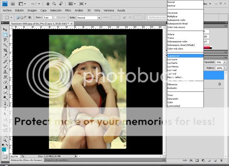Select the Rectangular Marquee tool in toolbox
Screen dimensions: 229x166
pos(5,35)
